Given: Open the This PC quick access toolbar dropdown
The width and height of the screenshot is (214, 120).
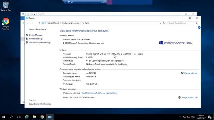Looking at the screenshot, I should coord(34,14).
